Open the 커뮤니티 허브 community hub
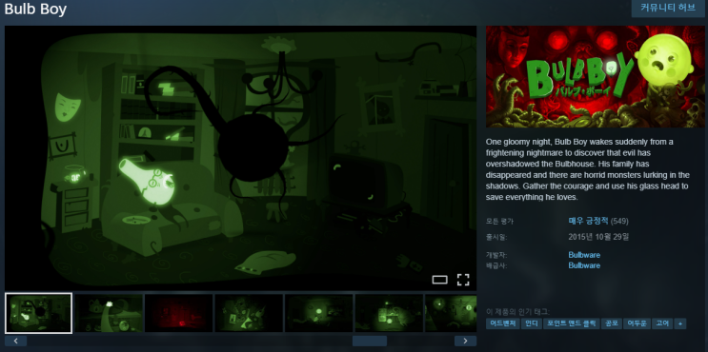The width and height of the screenshot is (708, 352). tap(668, 9)
